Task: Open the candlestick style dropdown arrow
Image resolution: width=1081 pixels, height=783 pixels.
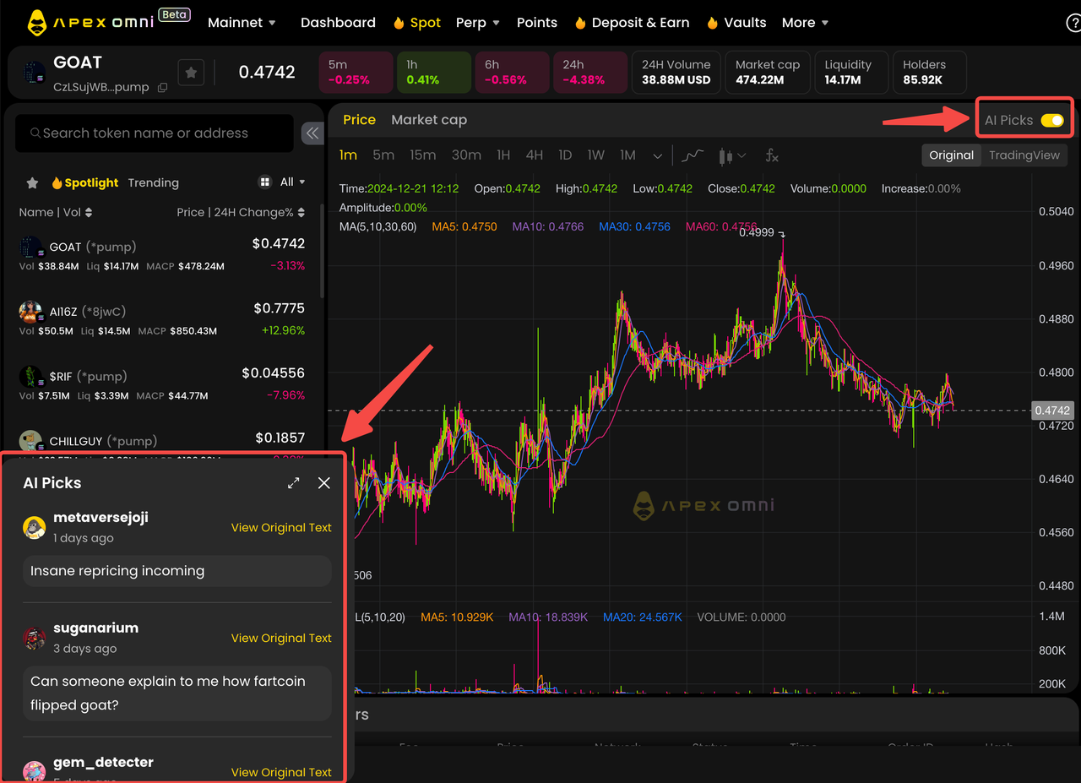Action: (x=742, y=155)
